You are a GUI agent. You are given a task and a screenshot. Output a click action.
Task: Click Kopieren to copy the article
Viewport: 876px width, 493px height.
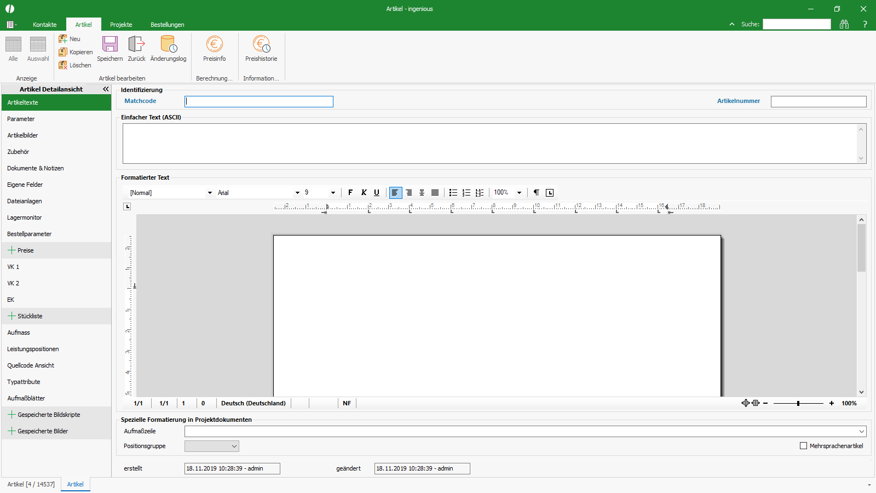(76, 52)
